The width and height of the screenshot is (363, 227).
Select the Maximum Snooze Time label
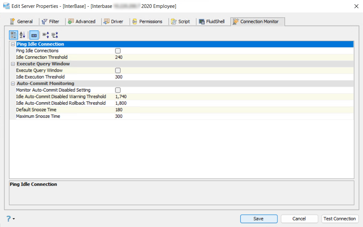click(38, 116)
